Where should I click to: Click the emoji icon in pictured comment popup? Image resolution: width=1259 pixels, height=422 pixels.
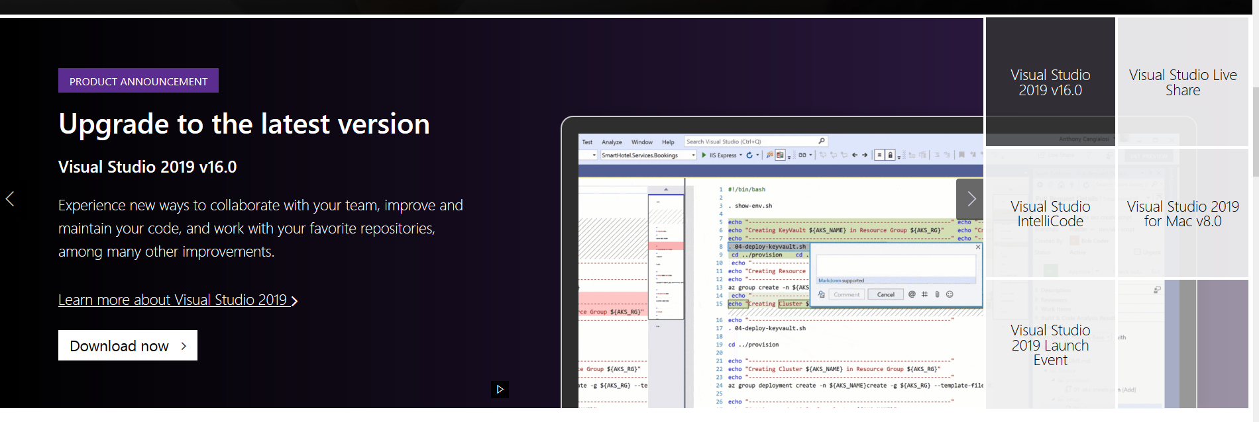coord(950,294)
